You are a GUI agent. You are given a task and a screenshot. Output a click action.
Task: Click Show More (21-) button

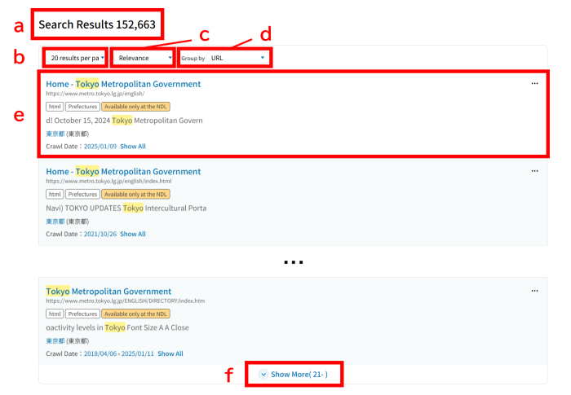point(294,375)
